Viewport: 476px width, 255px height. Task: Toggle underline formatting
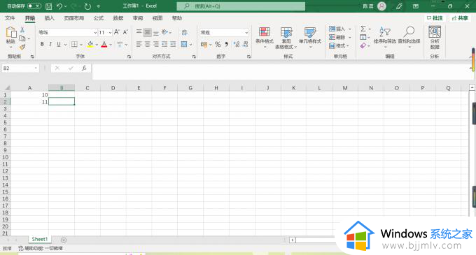(59, 44)
